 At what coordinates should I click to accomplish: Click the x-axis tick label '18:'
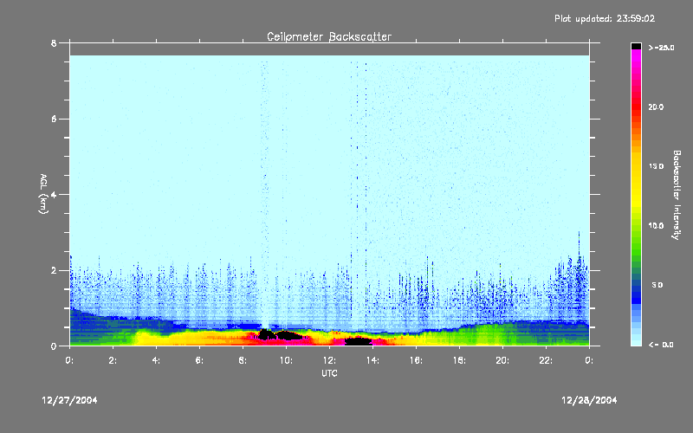click(x=459, y=360)
